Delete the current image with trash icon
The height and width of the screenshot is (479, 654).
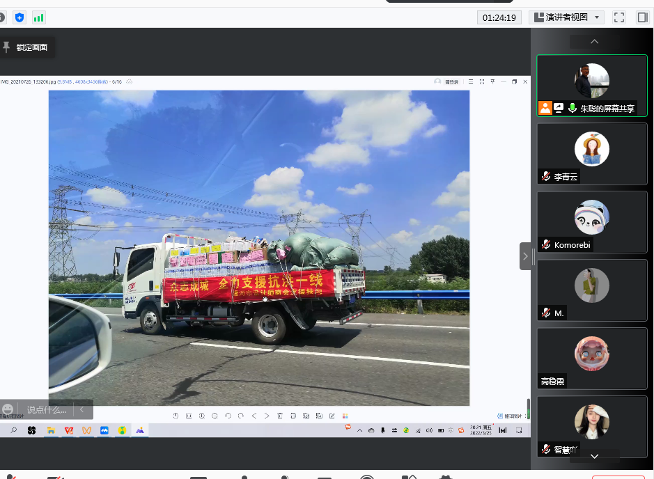click(280, 416)
